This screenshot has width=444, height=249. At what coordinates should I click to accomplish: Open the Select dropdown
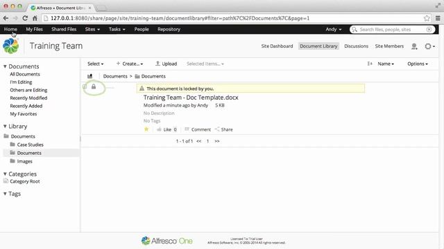[x=96, y=64]
